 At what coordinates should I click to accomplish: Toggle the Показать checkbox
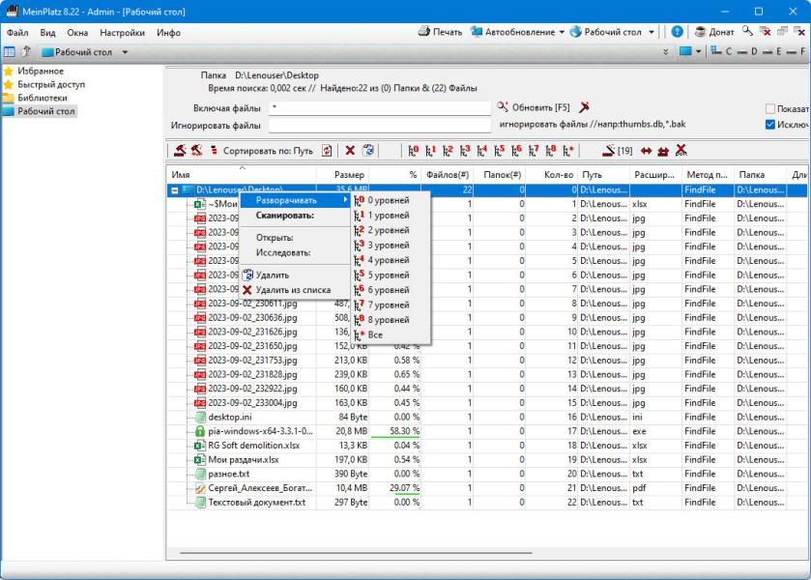pyautogui.click(x=770, y=108)
